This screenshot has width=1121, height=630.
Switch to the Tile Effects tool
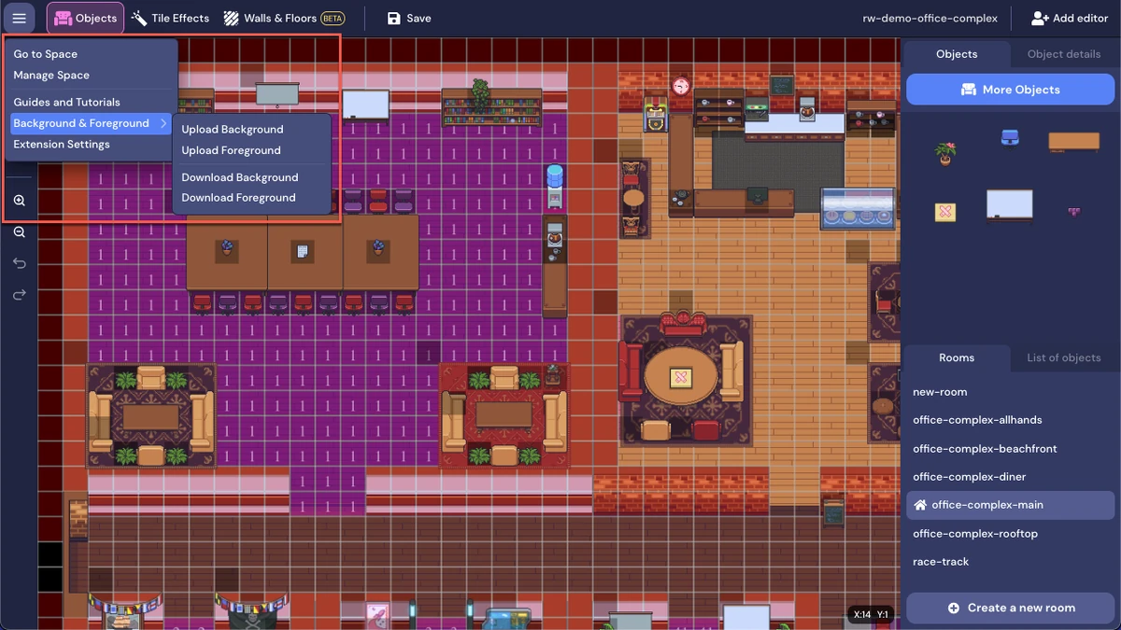coord(169,17)
